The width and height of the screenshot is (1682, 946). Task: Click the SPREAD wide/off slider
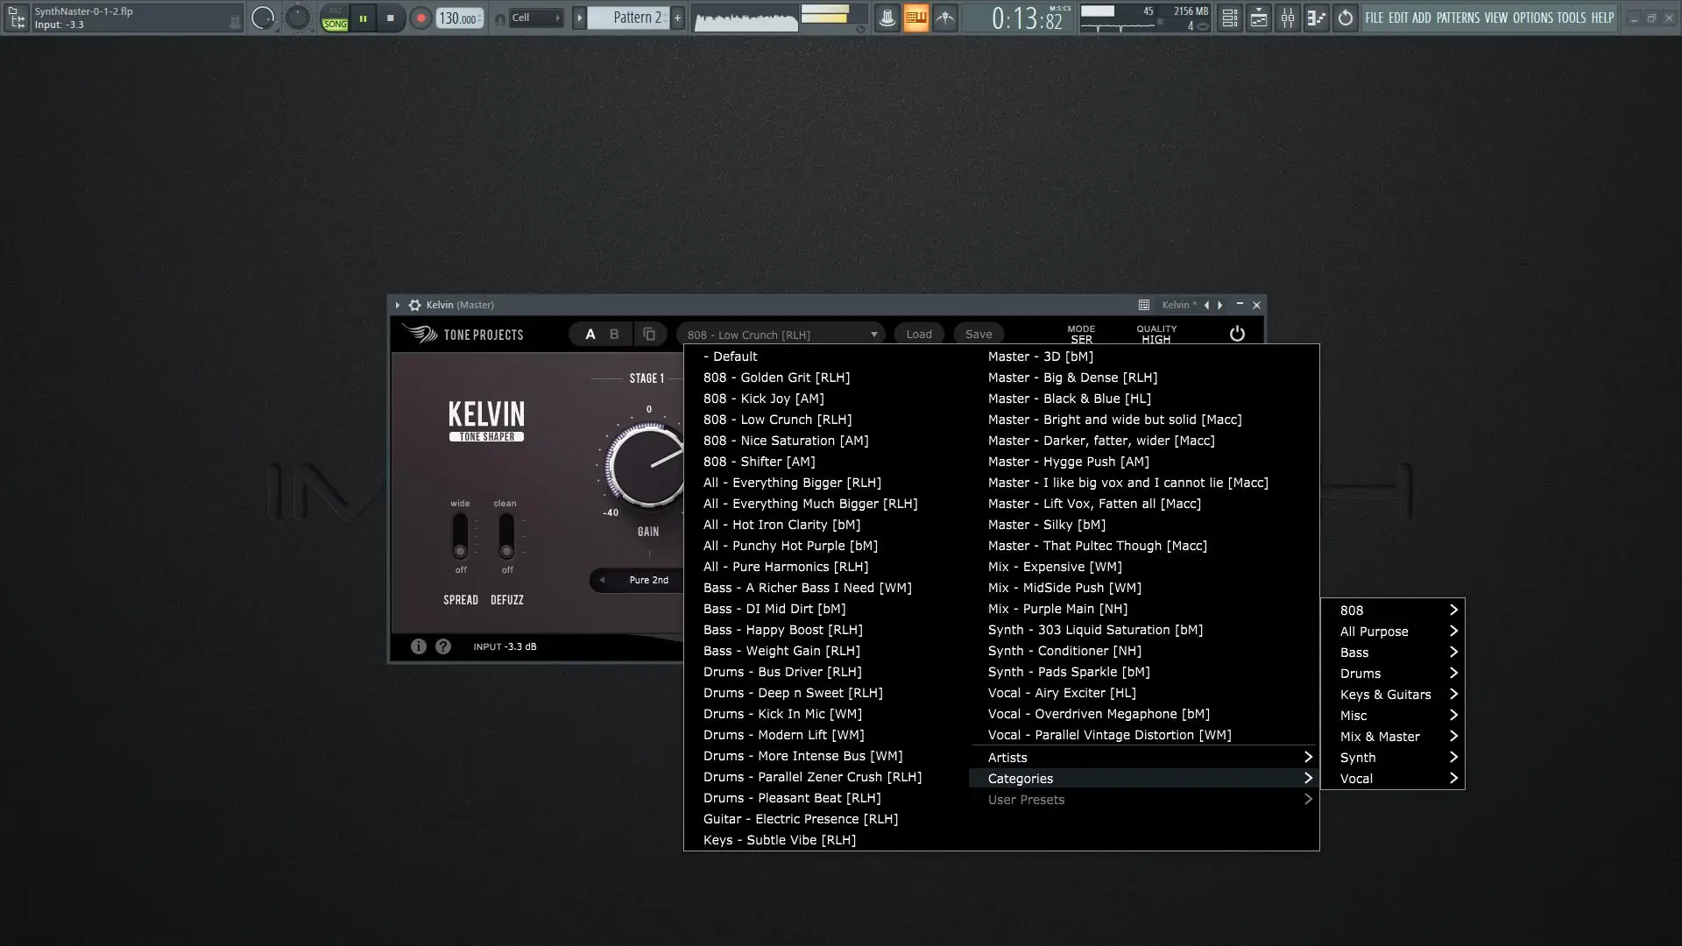[460, 536]
